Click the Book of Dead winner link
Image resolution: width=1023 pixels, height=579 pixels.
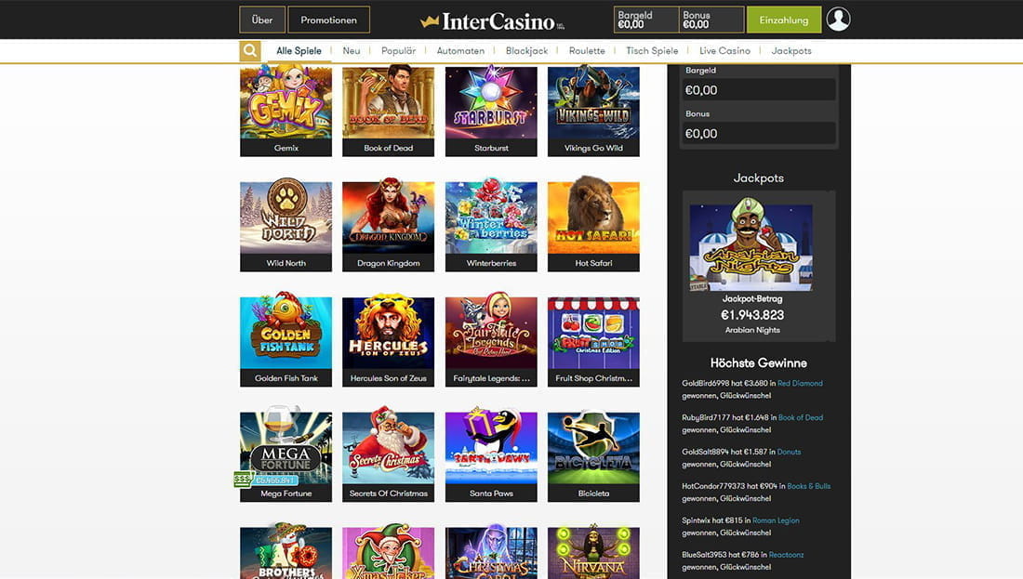coord(801,417)
